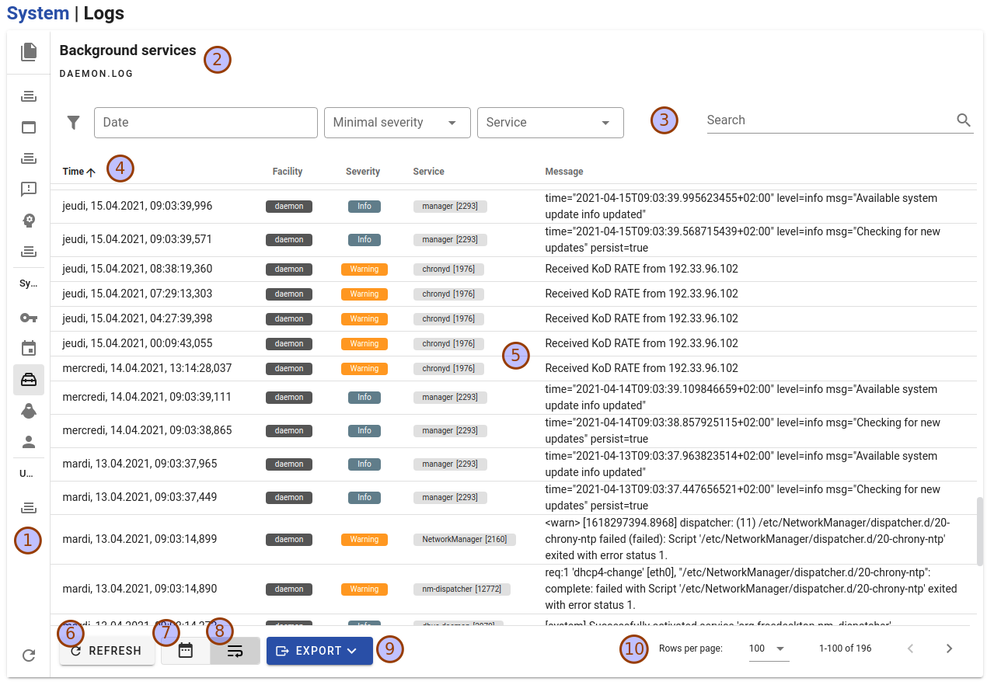Select the calendar event icon in sidebar
This screenshot has width=994, height=685.
[x=29, y=348]
